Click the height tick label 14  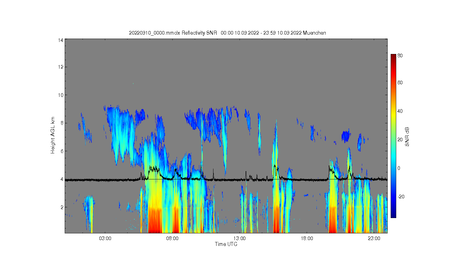pos(61,40)
